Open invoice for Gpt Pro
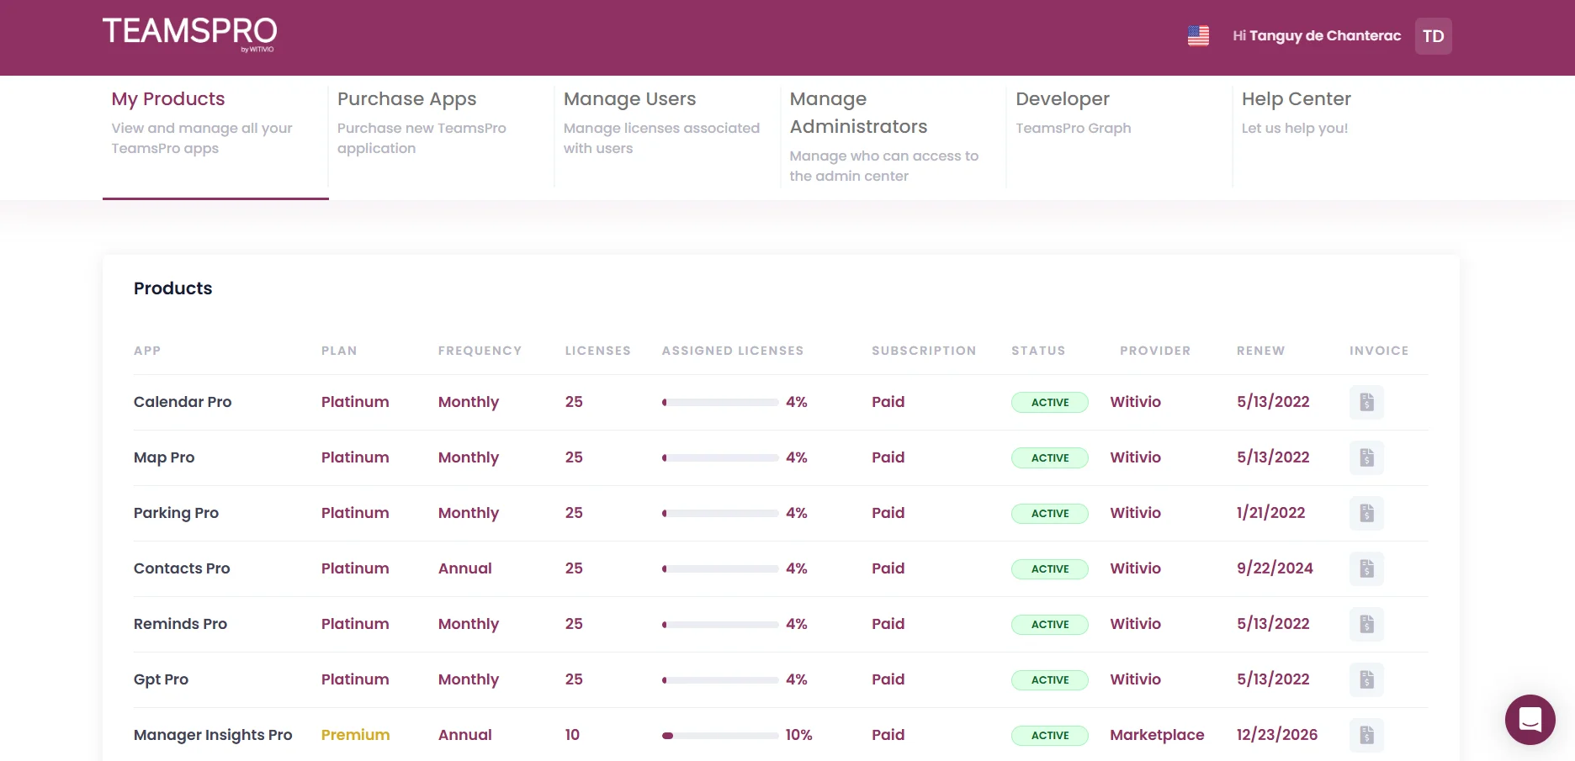 click(1366, 679)
